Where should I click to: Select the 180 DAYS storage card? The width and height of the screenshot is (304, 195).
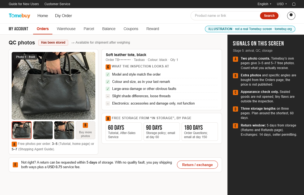pyautogui.click(x=200, y=132)
